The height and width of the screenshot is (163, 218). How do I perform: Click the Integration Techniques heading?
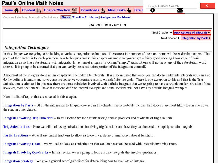pos(27,48)
